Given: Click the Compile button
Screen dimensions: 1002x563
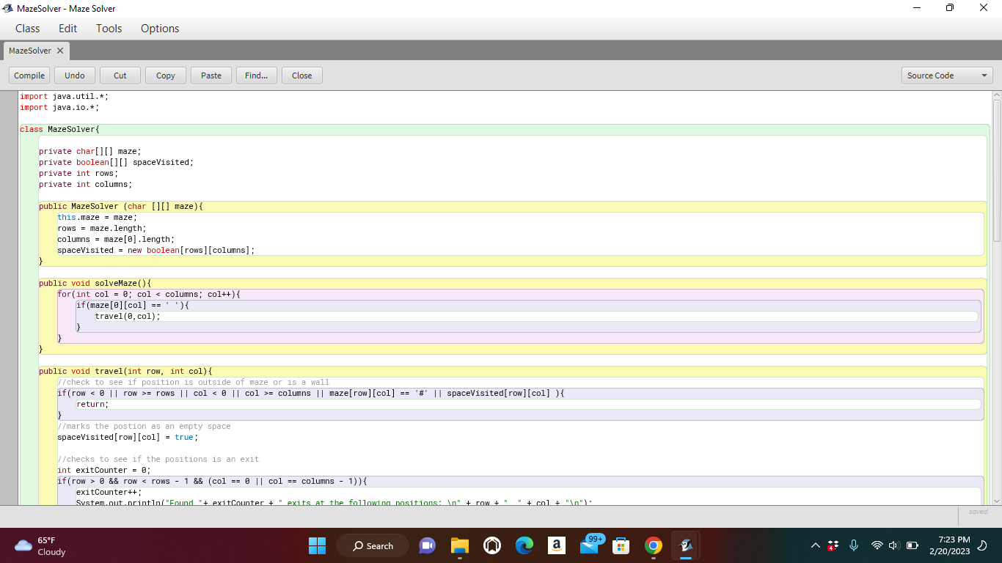Looking at the screenshot, I should click(x=29, y=76).
